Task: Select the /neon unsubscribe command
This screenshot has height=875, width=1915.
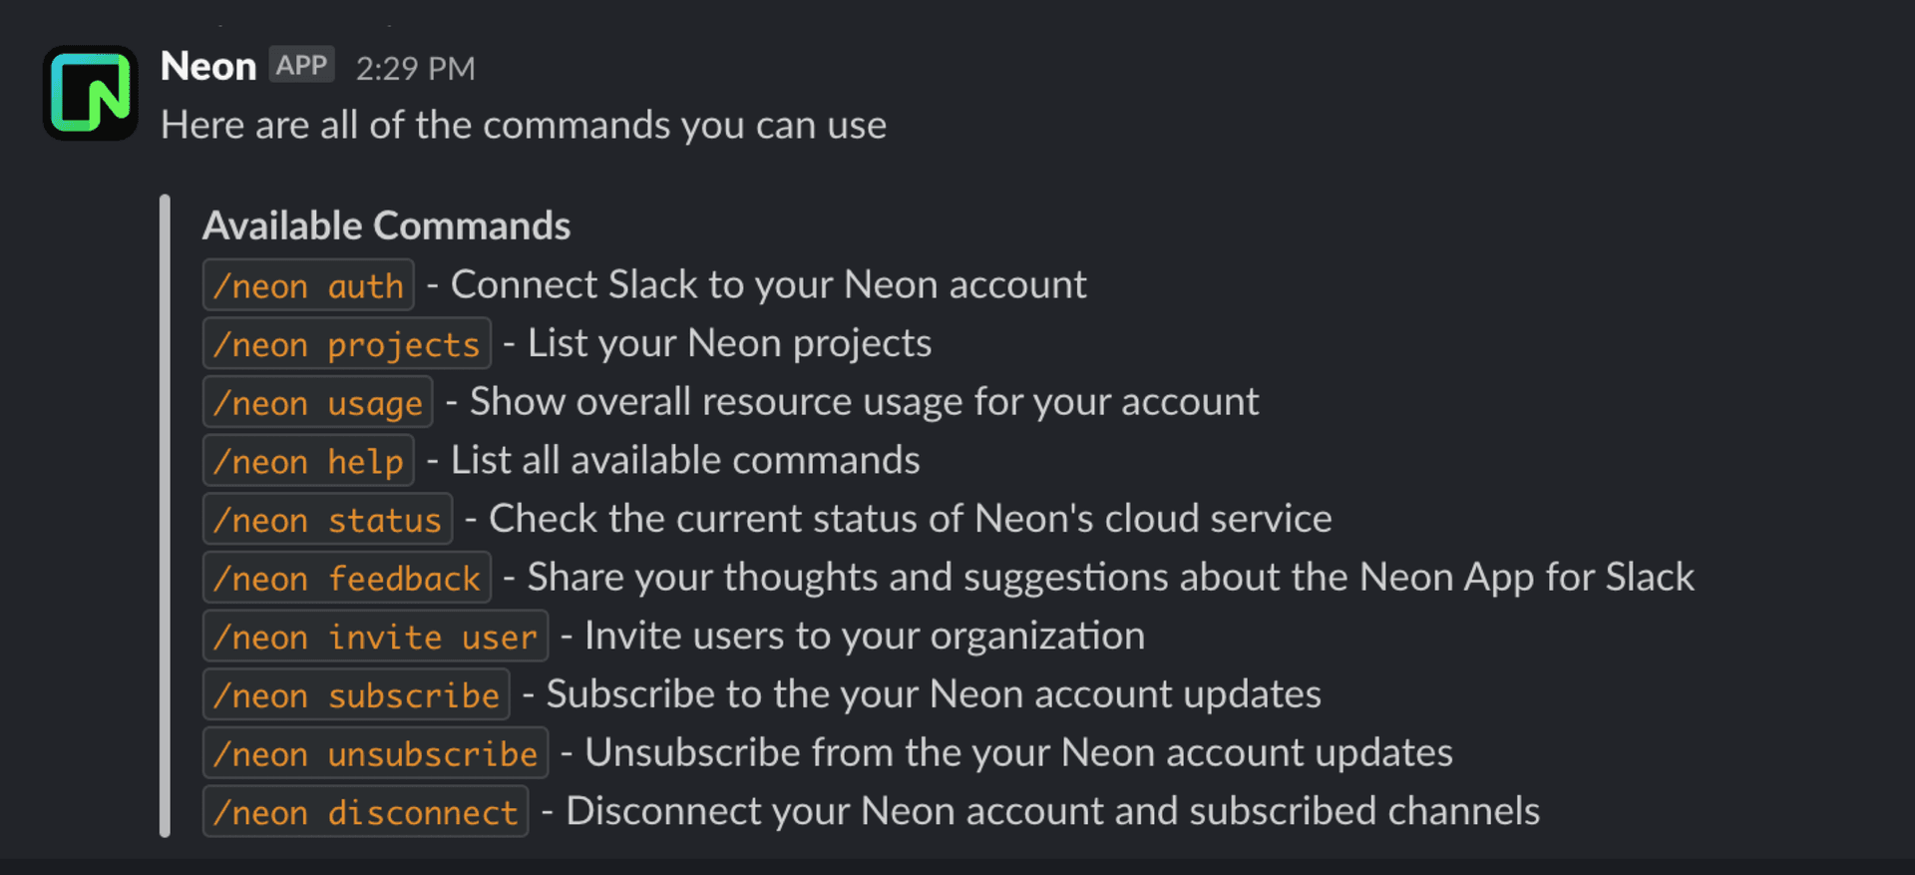Action: click(x=375, y=753)
